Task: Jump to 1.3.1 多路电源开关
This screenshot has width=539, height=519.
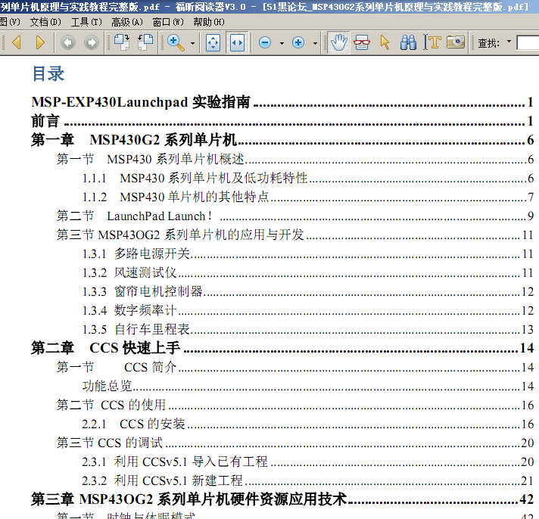Action: [x=308, y=254]
